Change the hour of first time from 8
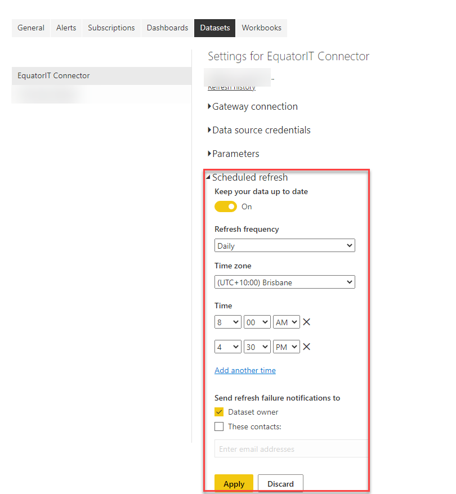This screenshot has height=494, width=456. pos(228,322)
